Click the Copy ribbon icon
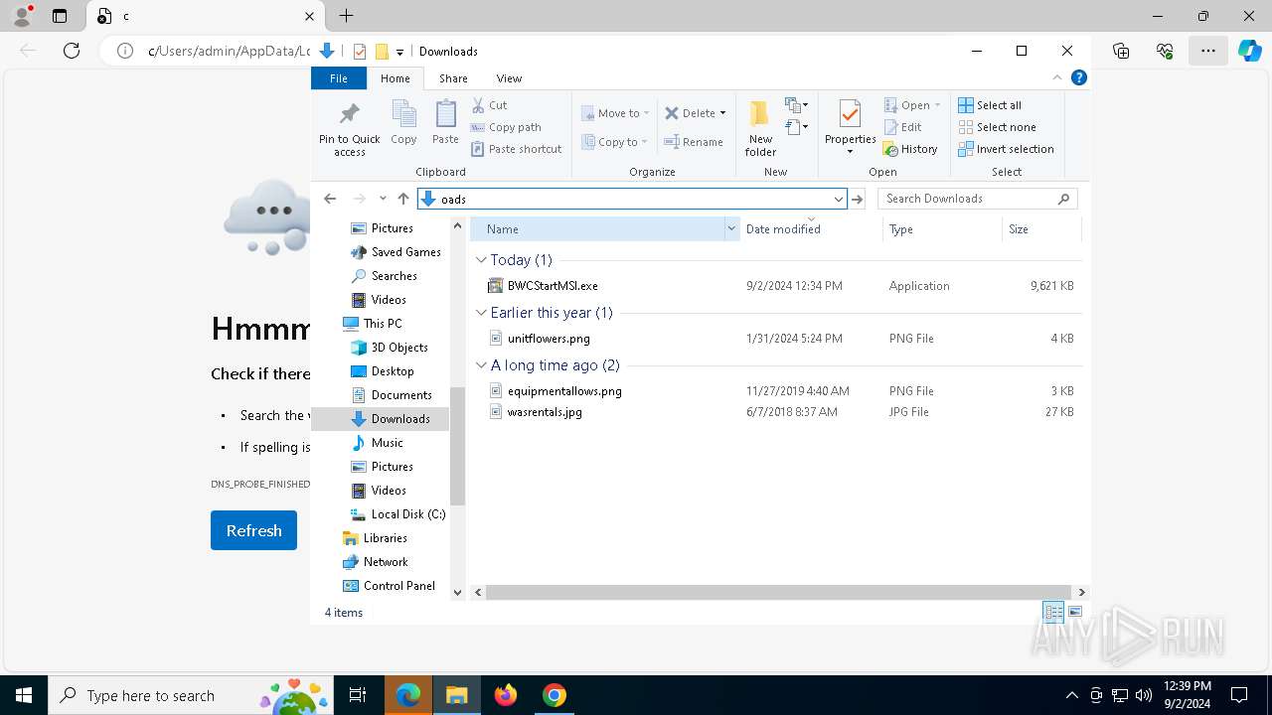Image resolution: width=1272 pixels, height=715 pixels. pos(403,123)
